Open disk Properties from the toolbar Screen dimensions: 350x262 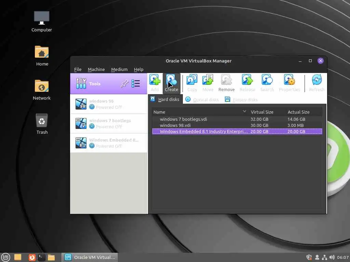click(289, 83)
